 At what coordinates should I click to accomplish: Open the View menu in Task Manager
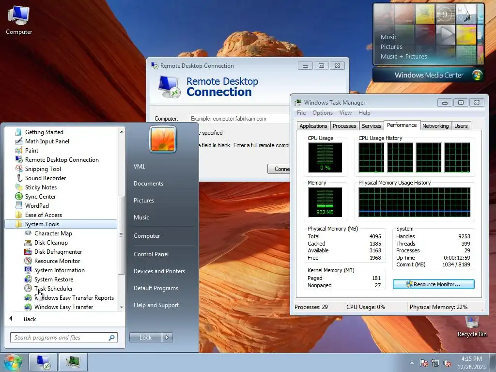coord(345,112)
